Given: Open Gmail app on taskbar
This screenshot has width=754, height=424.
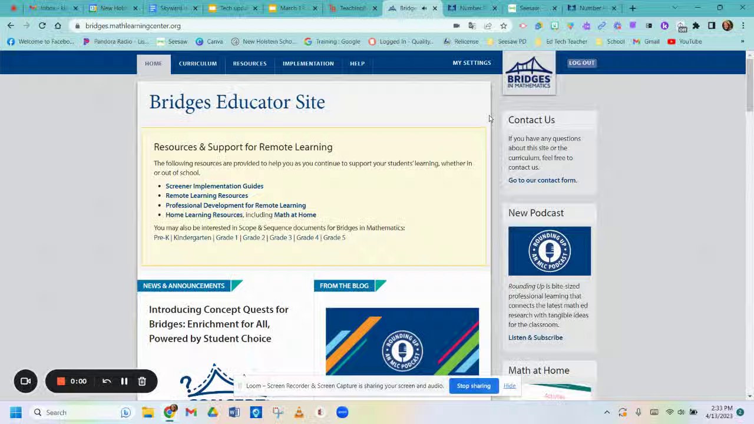Looking at the screenshot, I should [191, 412].
